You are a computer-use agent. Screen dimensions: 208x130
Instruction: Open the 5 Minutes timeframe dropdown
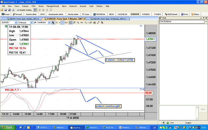point(31,23)
